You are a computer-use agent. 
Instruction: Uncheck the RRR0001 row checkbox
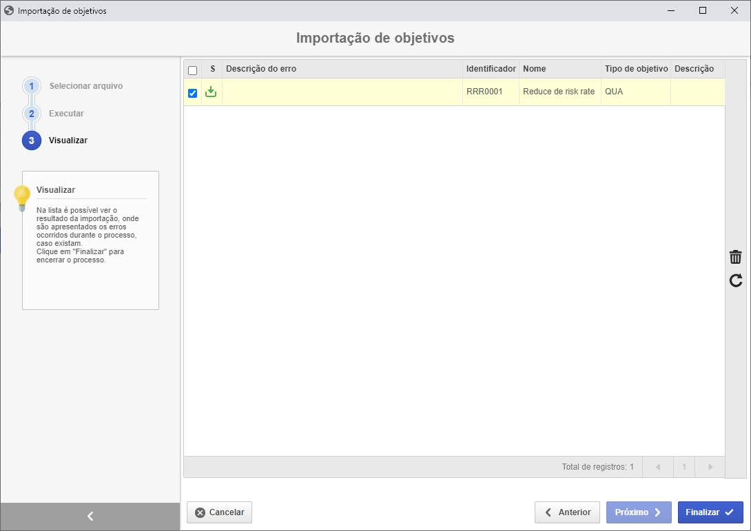point(192,93)
